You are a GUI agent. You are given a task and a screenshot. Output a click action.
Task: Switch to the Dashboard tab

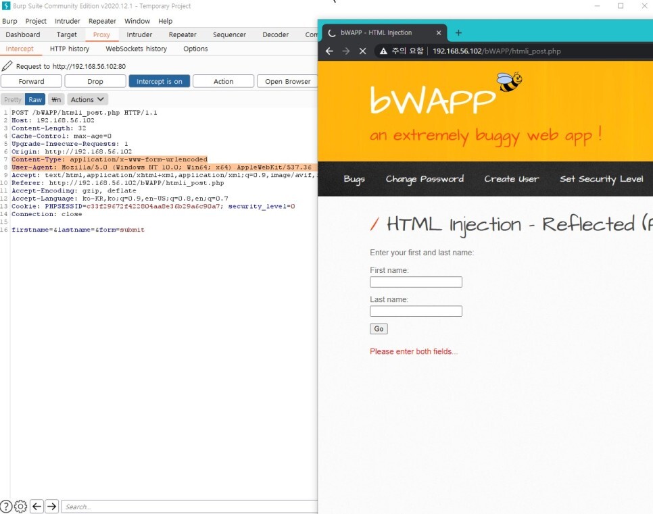coord(23,34)
